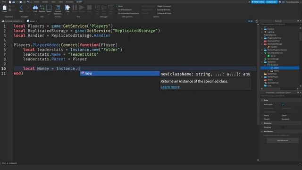Open the FILE menu

coord(4,2)
